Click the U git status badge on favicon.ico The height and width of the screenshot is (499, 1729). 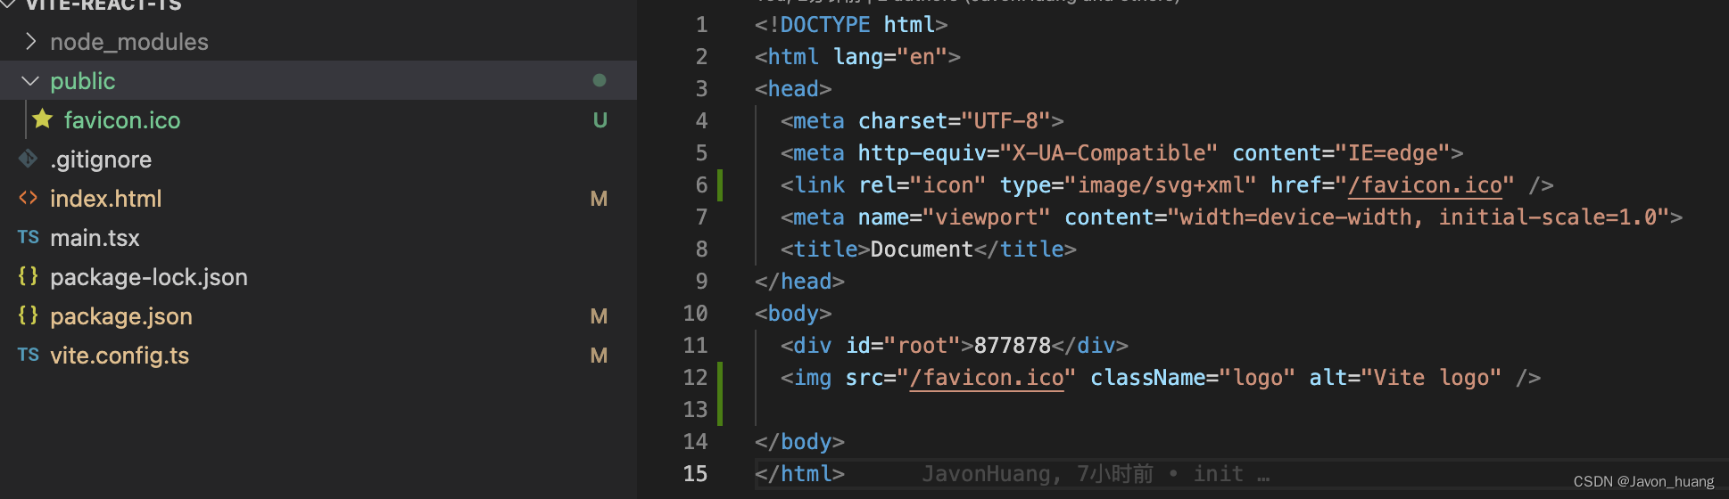pos(600,120)
